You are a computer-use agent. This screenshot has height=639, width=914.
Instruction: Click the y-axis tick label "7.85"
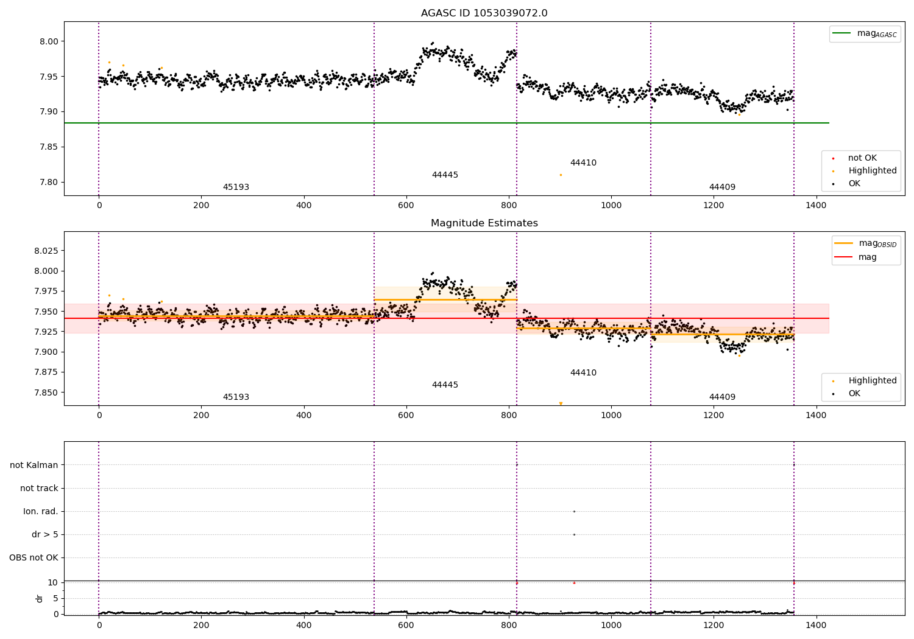tap(49, 147)
